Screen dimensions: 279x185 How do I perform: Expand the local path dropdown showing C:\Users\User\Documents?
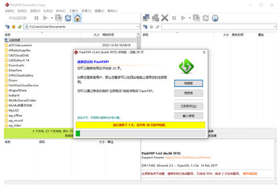(x=137, y=27)
